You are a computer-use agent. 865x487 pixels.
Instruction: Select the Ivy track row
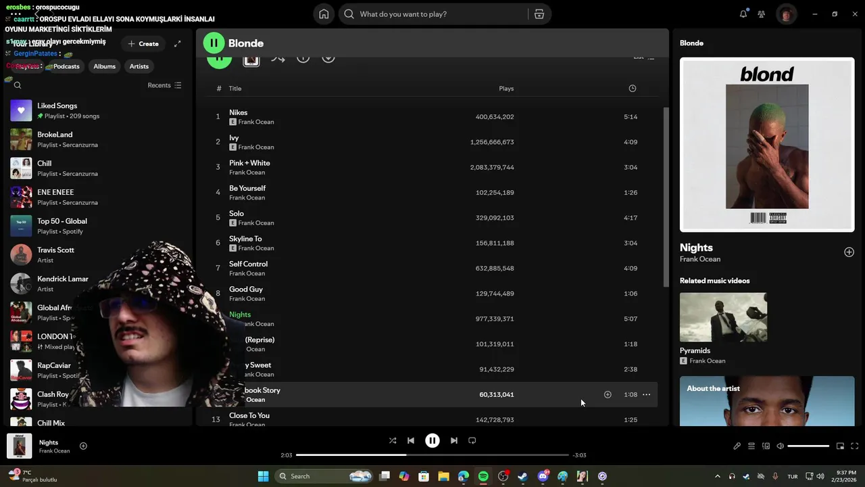point(432,142)
